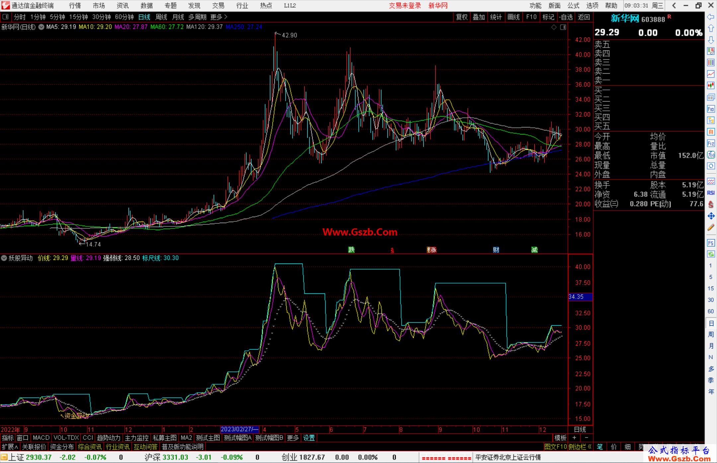Open the intraday line chart icon
717x463 pixels.
pyautogui.click(x=711, y=74)
